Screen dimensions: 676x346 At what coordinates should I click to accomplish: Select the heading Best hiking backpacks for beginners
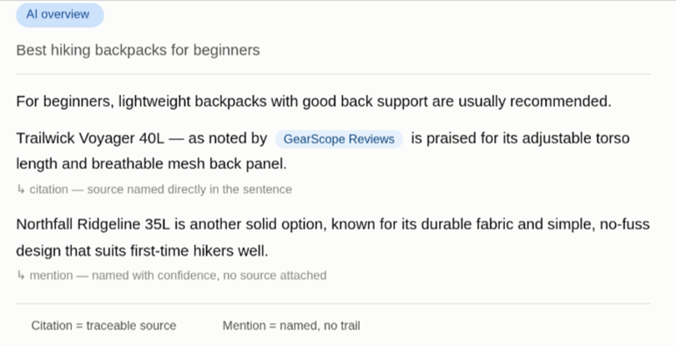click(x=138, y=50)
